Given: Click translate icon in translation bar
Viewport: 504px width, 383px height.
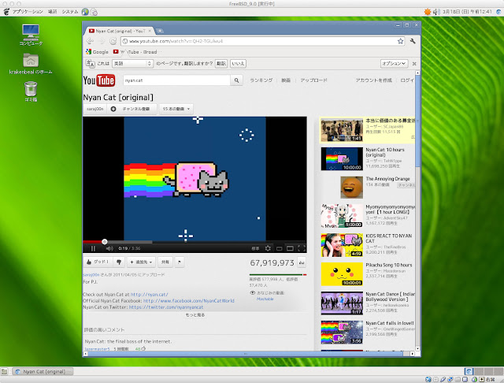Looking at the screenshot, I should pos(91,63).
